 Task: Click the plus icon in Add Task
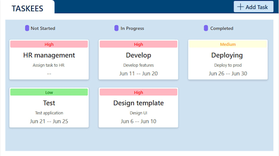(240, 7)
